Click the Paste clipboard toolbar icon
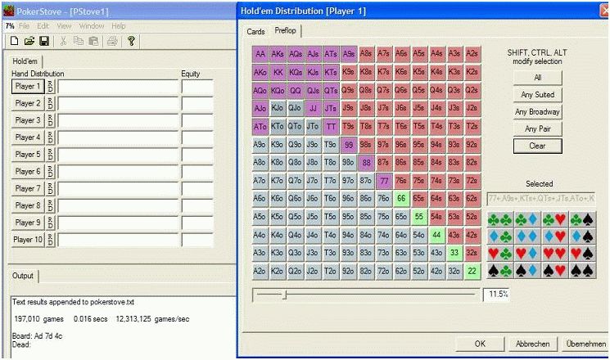Image resolution: width=610 pixels, height=360 pixels. coord(93,41)
